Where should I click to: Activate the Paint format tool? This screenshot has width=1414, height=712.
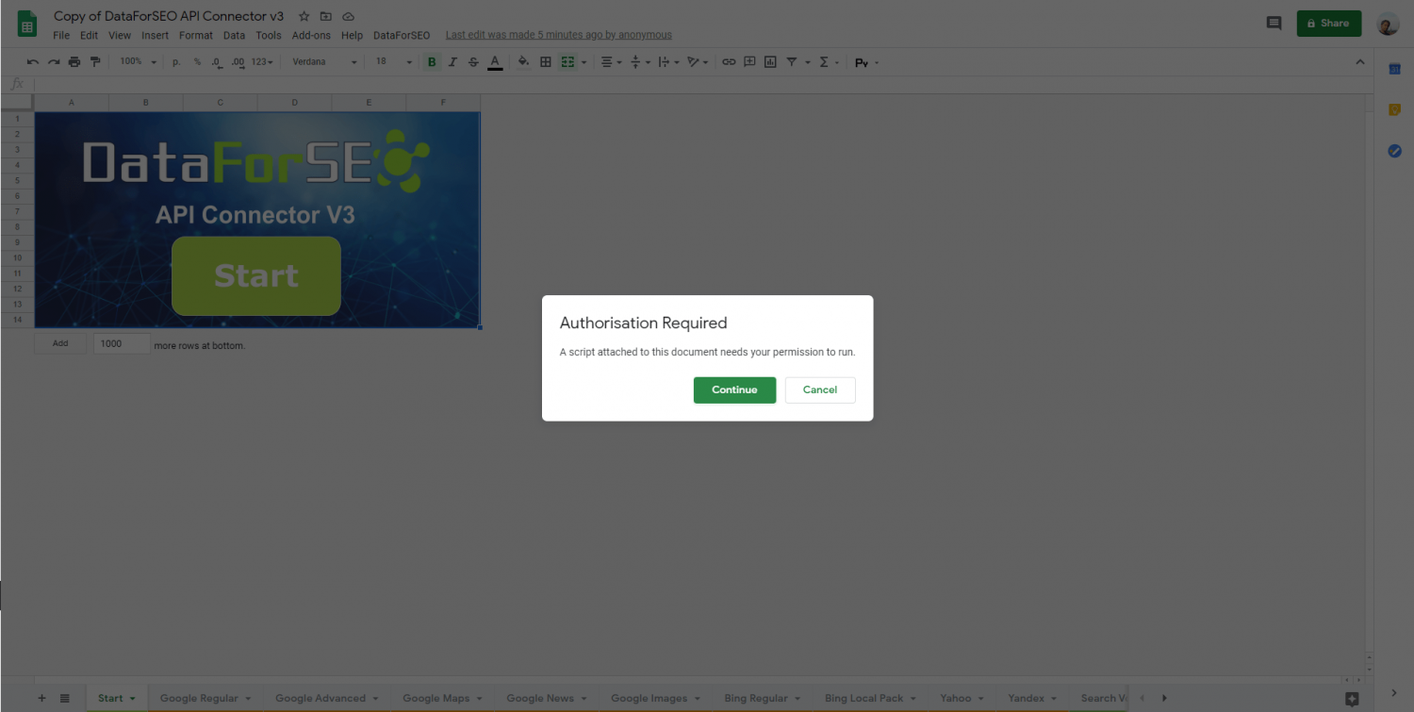click(94, 61)
